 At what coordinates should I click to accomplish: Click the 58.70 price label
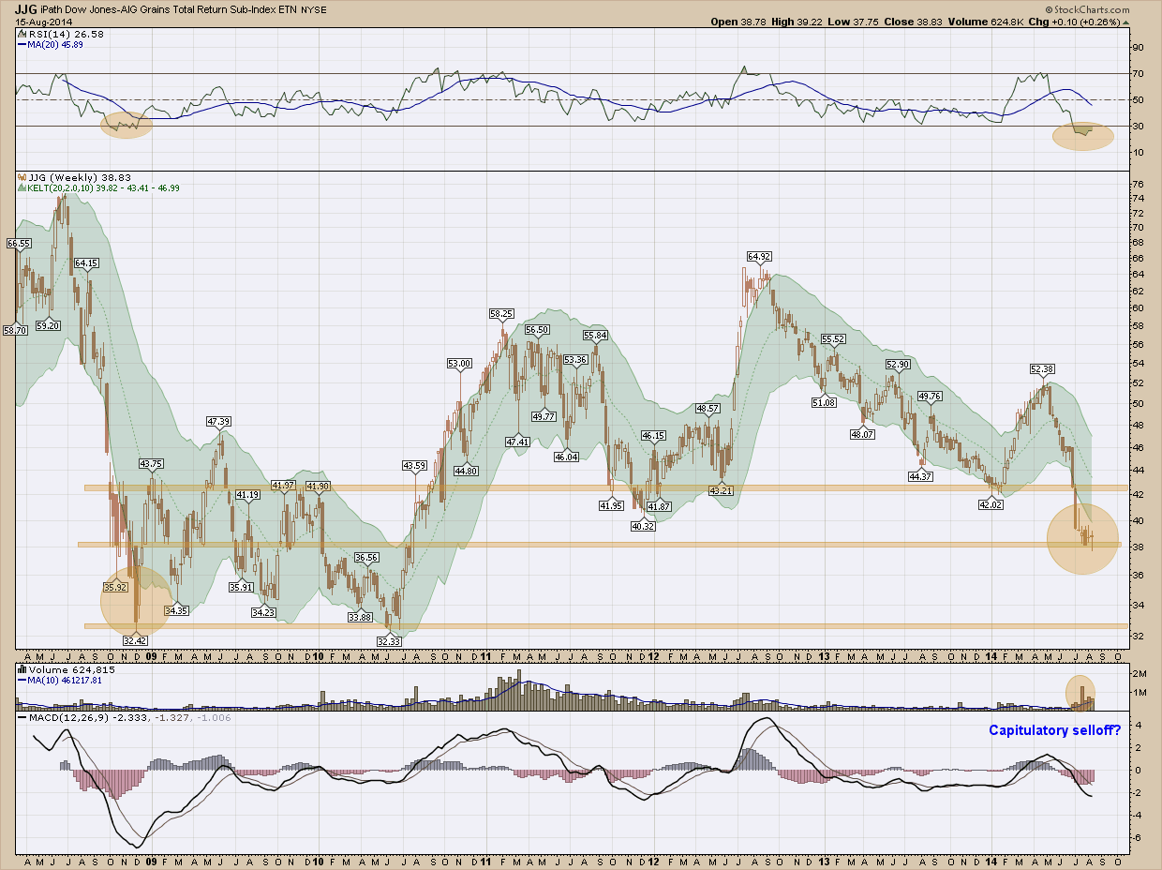point(14,329)
